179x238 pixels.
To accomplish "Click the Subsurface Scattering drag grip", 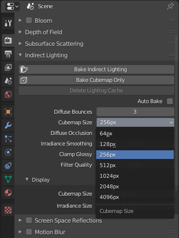I will [172, 43].
